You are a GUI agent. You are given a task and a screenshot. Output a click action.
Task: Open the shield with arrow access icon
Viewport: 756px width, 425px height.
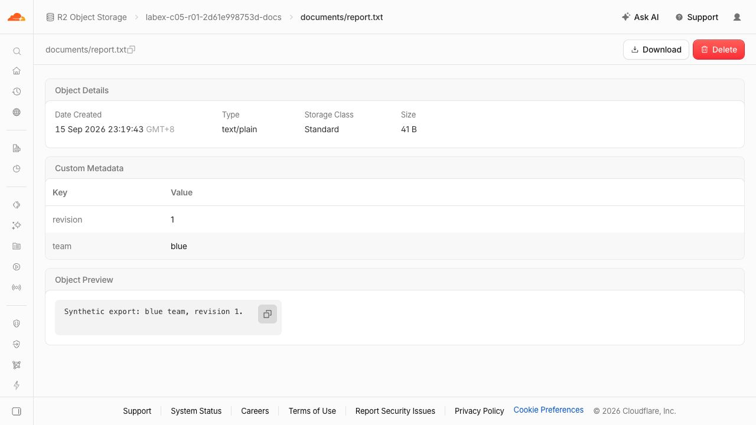tap(17, 344)
